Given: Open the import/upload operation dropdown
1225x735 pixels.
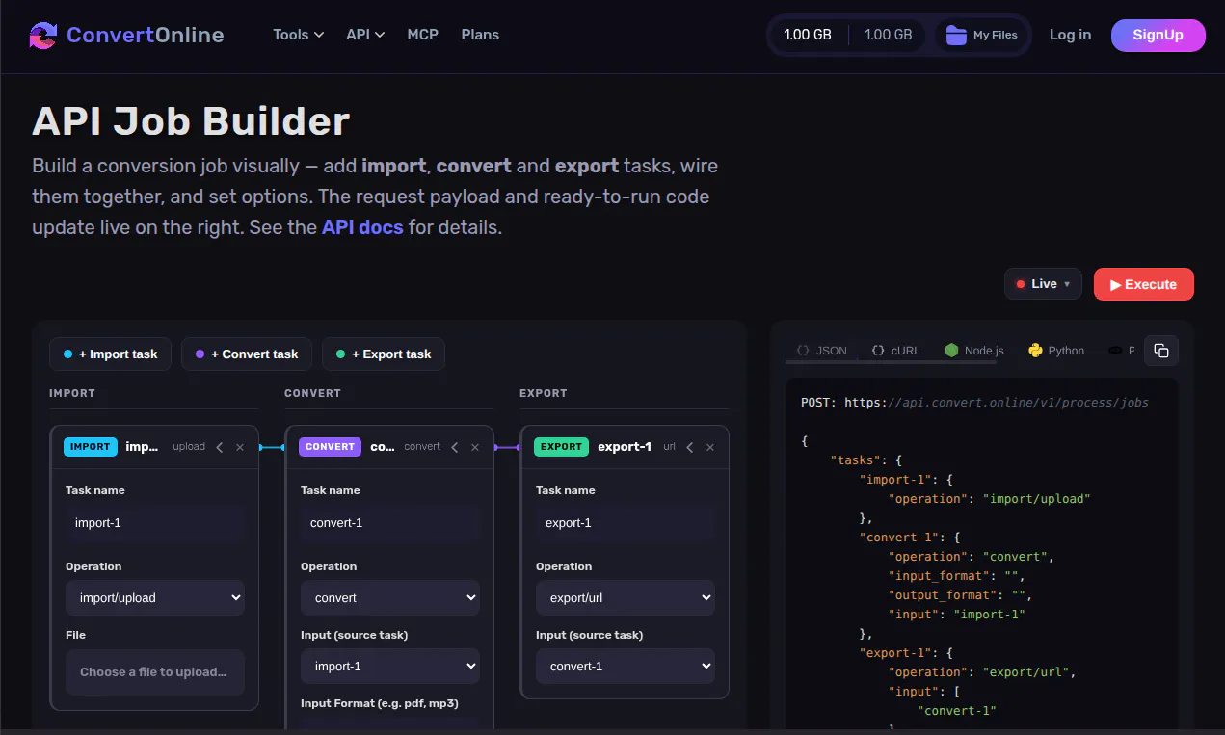Looking at the screenshot, I should point(155,597).
